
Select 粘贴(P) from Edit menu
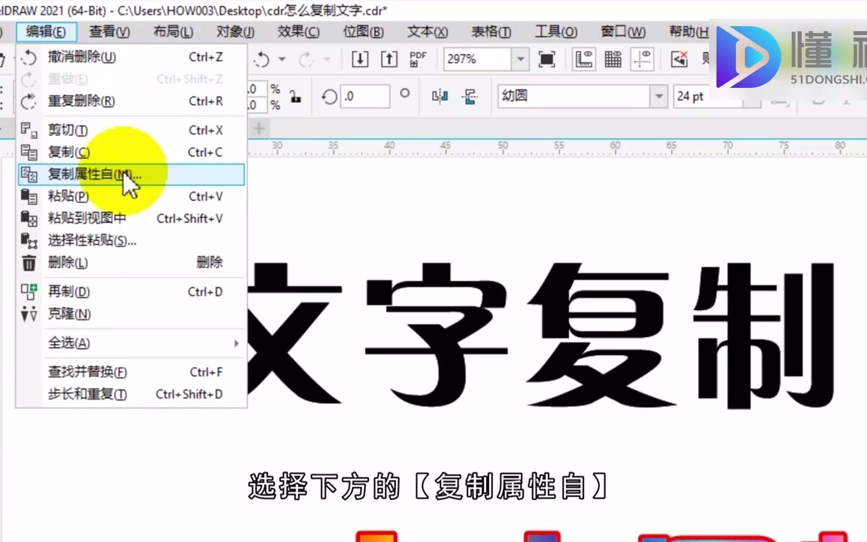click(x=131, y=196)
